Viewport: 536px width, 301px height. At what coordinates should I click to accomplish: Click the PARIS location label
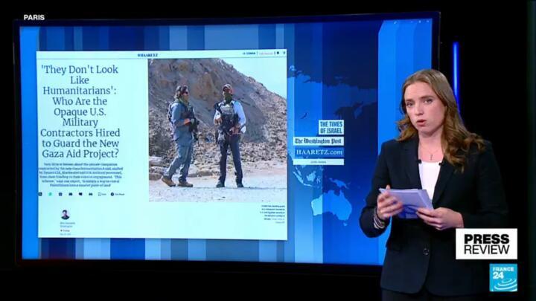tap(34, 17)
